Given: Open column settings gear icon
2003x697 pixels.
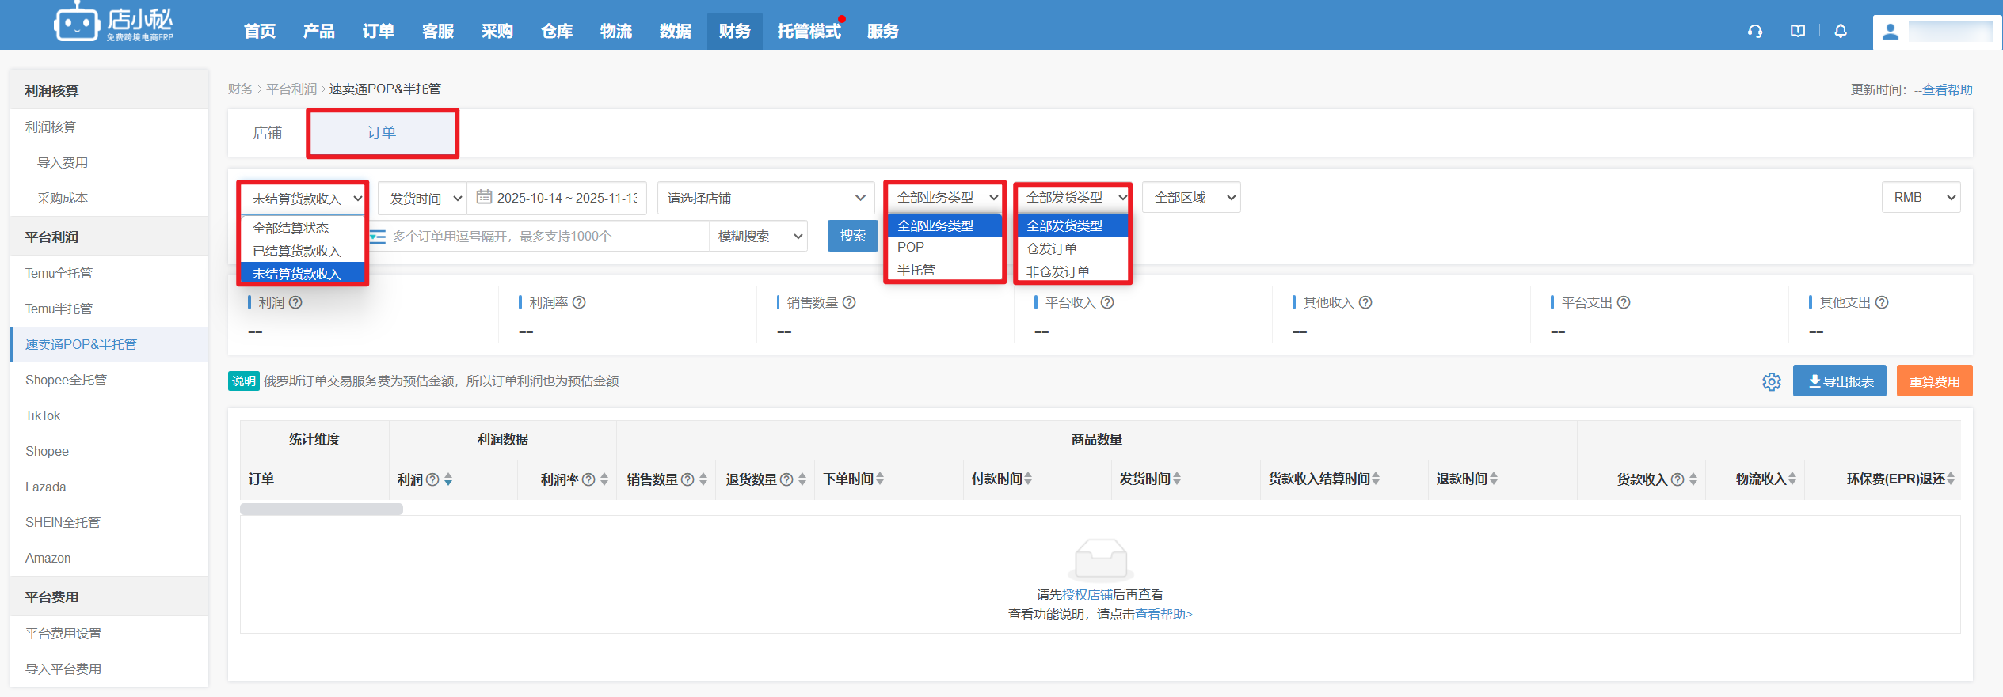Looking at the screenshot, I should coord(1772,382).
